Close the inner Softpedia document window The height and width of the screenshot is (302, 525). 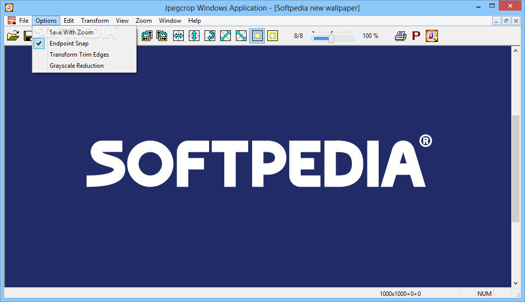click(516, 21)
